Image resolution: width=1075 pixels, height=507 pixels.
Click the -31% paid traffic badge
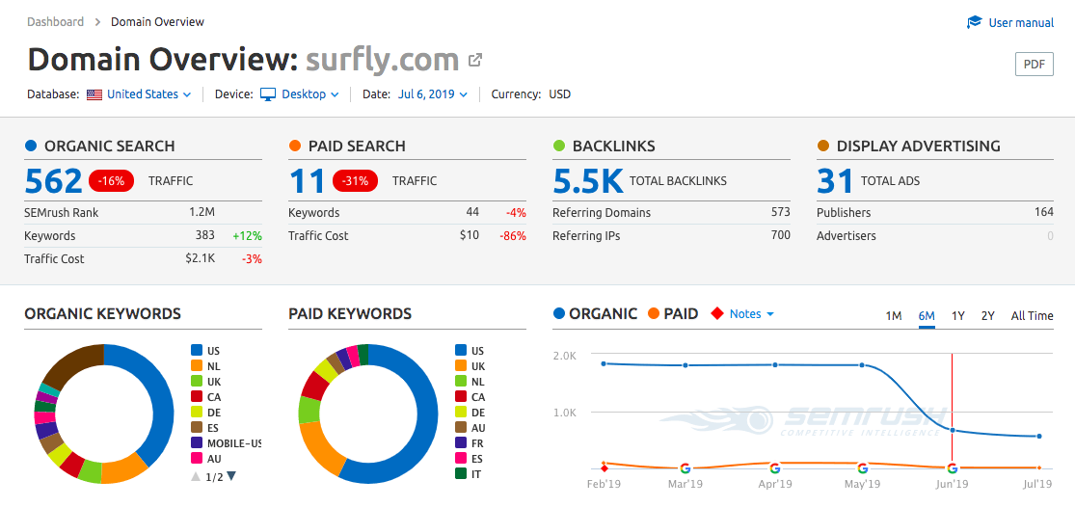[x=355, y=181]
